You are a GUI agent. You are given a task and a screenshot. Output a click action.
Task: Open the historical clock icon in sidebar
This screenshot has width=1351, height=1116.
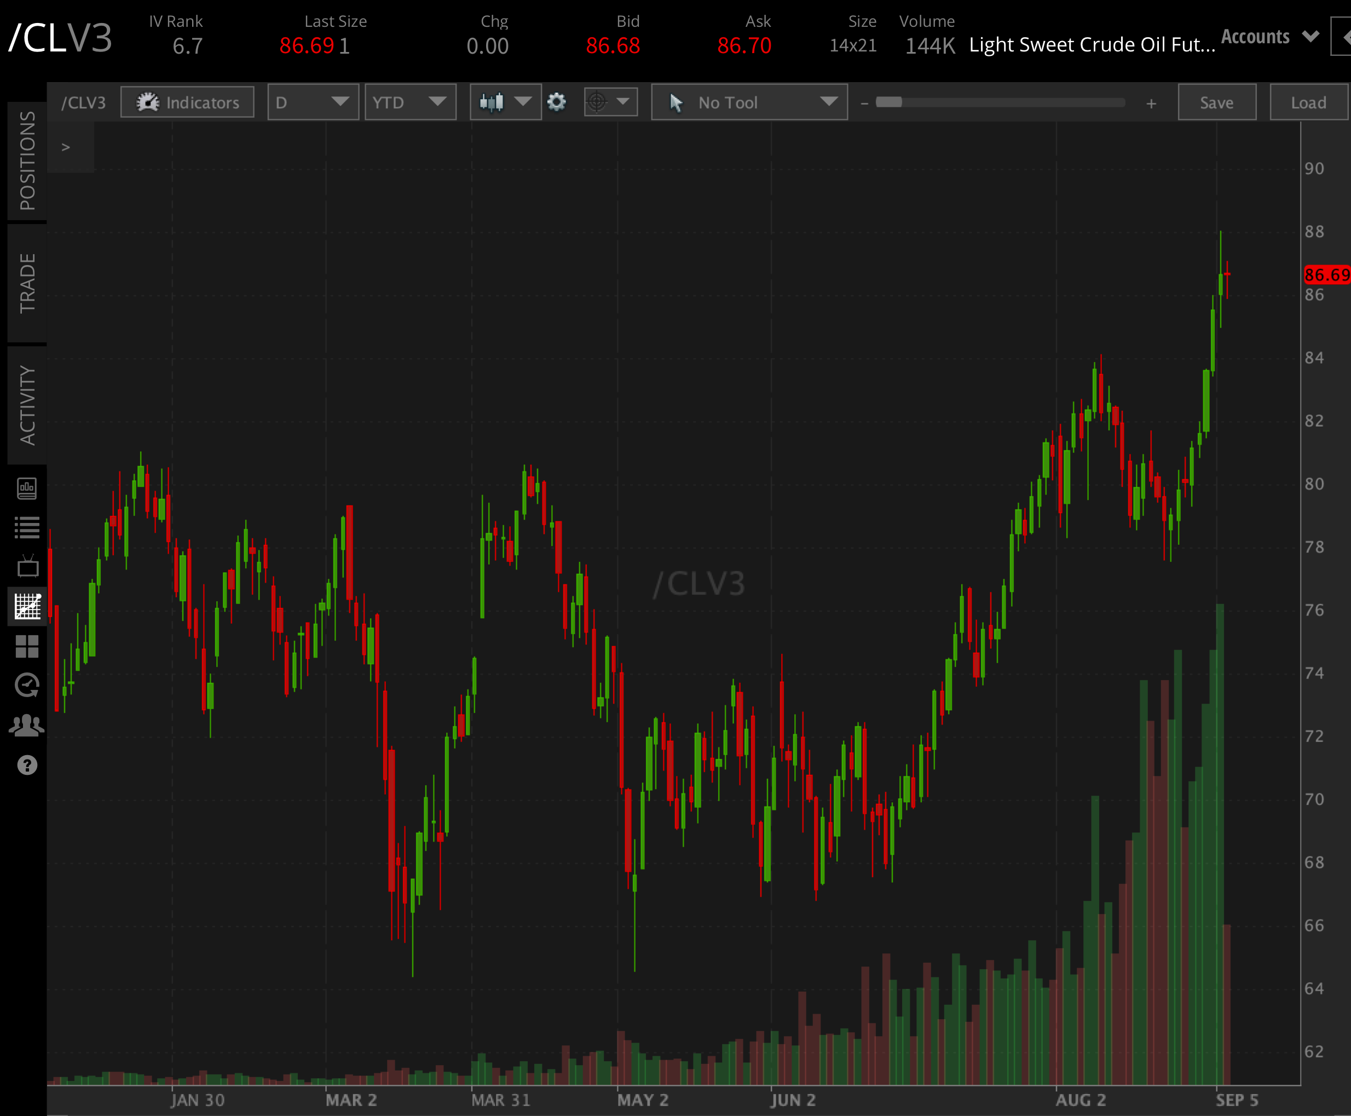27,684
